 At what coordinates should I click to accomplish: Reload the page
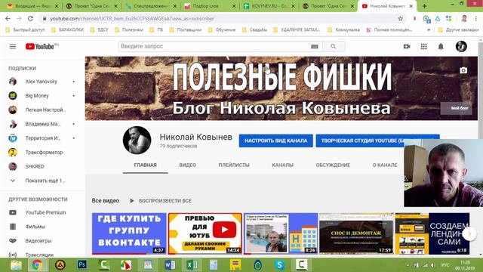click(x=30, y=18)
